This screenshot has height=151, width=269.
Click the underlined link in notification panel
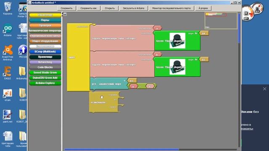247,129
